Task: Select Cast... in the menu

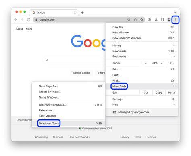Action: click(142, 75)
